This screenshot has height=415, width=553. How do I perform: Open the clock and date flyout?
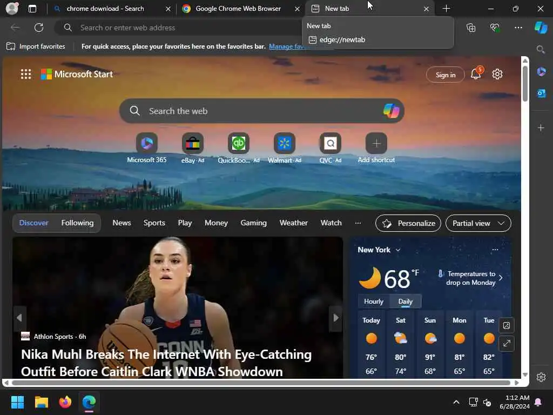[515, 402]
